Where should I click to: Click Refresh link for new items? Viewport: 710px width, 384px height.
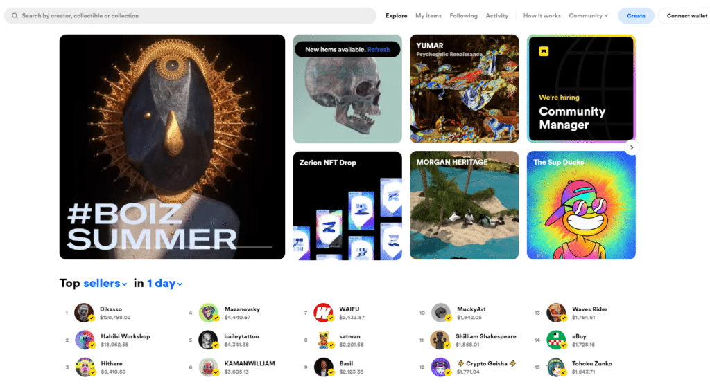tap(379, 50)
